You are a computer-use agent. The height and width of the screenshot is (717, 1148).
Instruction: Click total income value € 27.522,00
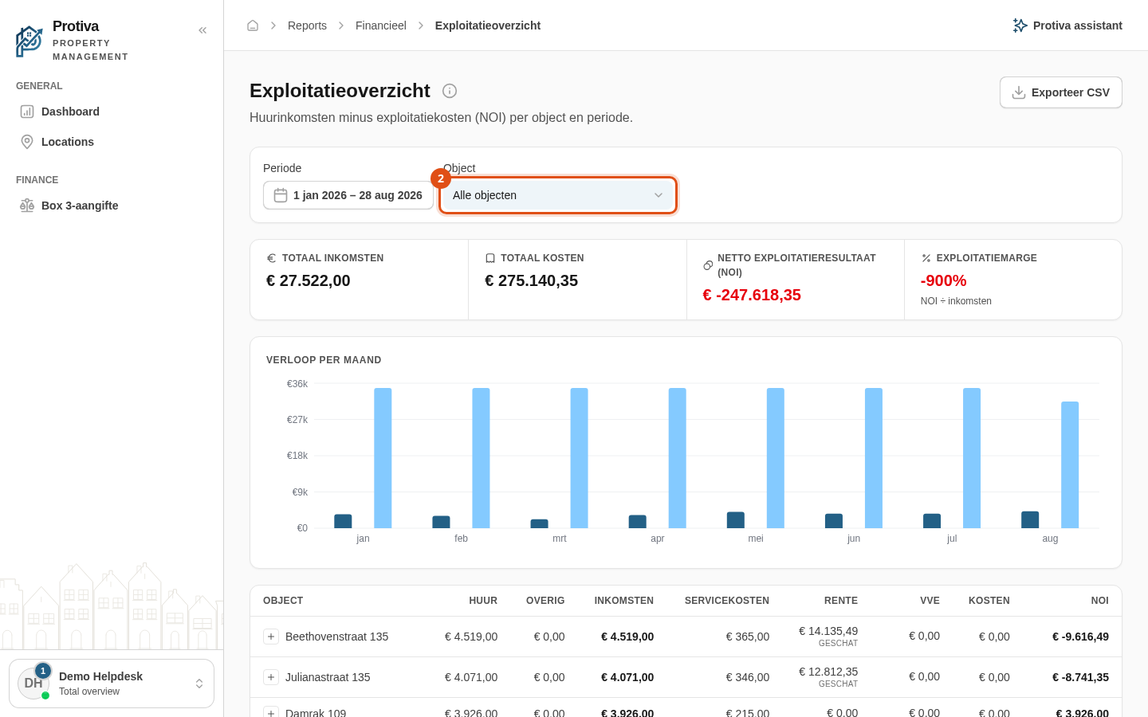coord(309,280)
